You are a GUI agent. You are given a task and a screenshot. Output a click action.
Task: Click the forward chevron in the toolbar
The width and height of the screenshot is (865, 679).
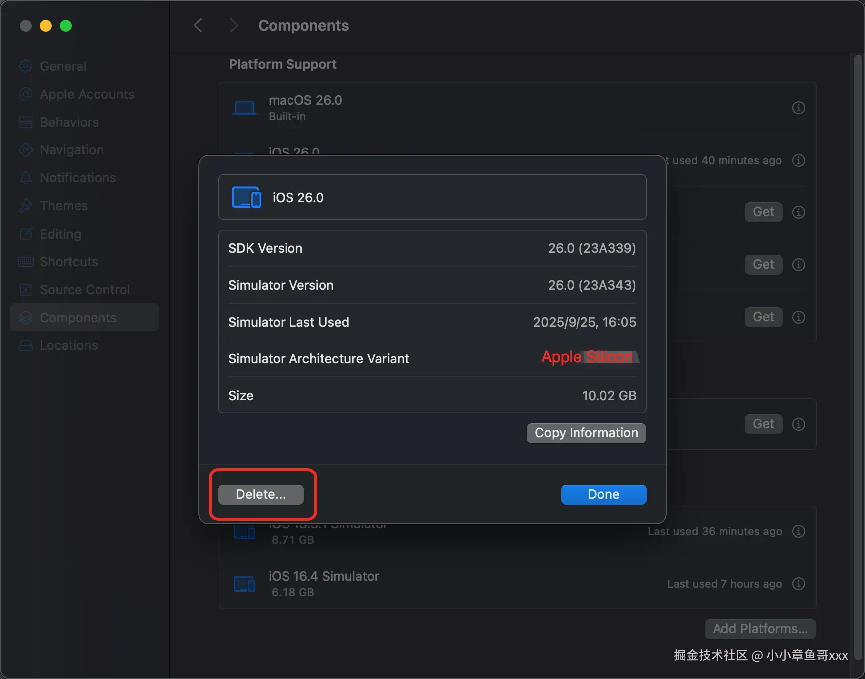(x=234, y=25)
